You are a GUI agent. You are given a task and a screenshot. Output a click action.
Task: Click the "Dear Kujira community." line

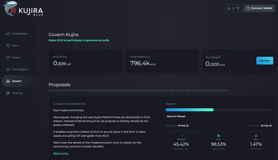point(68,110)
